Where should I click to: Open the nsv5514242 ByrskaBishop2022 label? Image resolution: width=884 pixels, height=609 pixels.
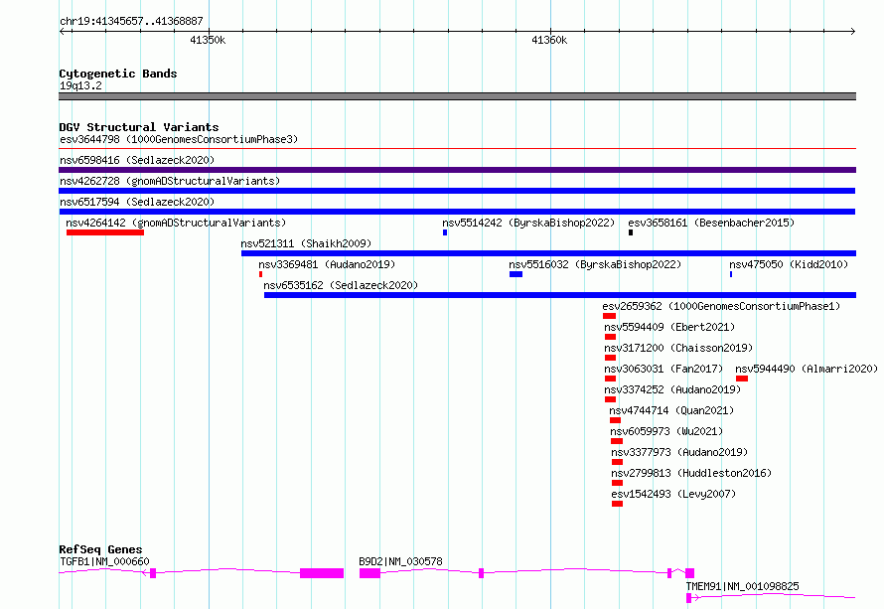pyautogui.click(x=528, y=223)
